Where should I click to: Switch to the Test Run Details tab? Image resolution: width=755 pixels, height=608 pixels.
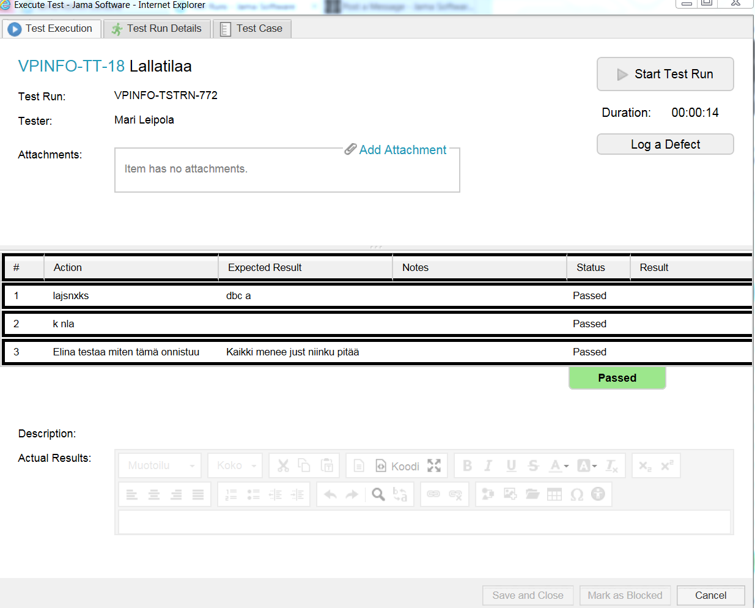[157, 29]
